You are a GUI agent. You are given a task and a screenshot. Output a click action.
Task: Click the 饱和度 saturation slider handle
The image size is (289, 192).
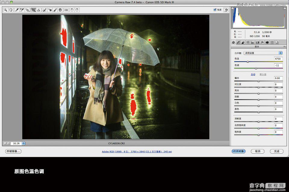259,135
